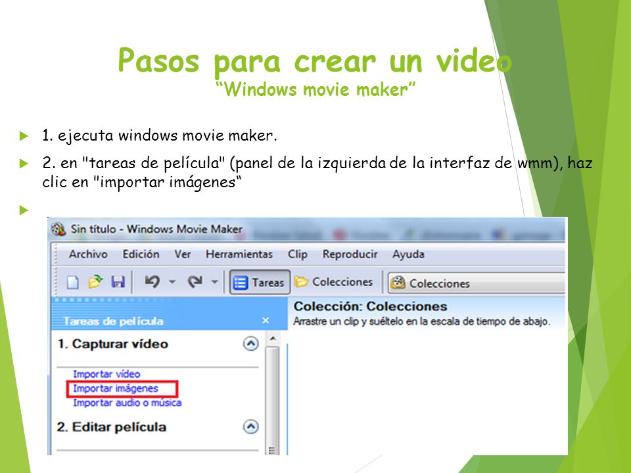Click the Arrastre un clip hint text

coord(421,321)
